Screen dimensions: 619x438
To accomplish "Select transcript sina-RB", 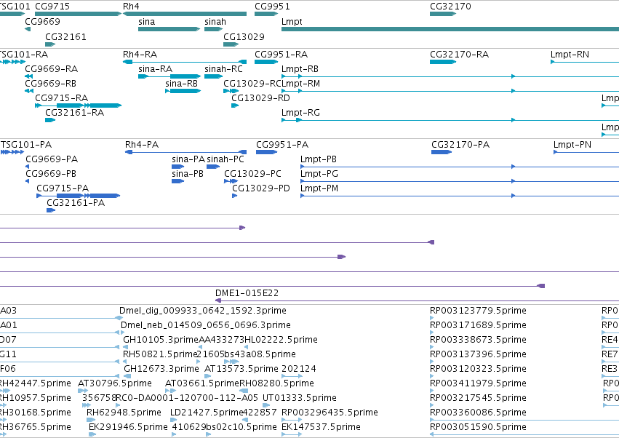I will click(183, 91).
